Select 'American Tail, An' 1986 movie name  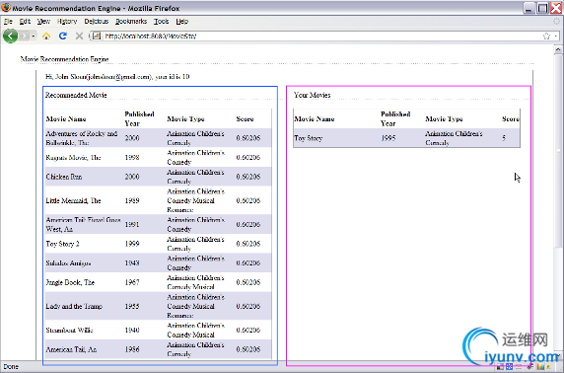click(x=71, y=349)
